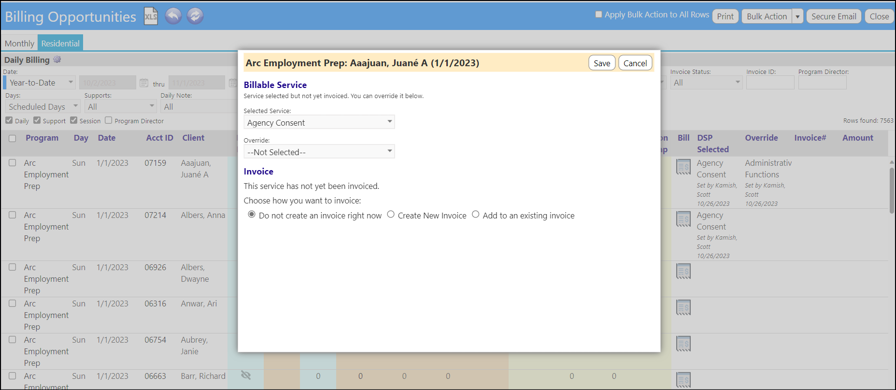Uncheck the Daily checkbox
The image size is (896, 390).
pyautogui.click(x=9, y=120)
